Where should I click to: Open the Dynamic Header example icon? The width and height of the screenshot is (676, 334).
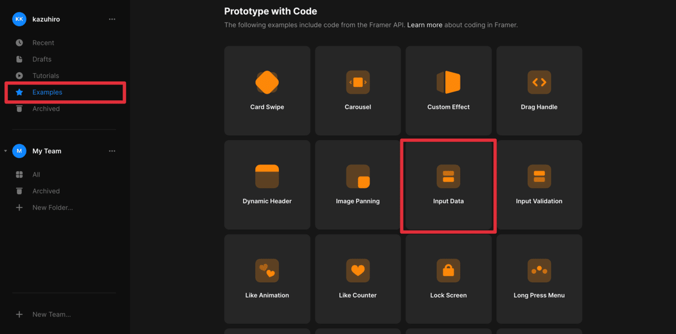pyautogui.click(x=267, y=176)
